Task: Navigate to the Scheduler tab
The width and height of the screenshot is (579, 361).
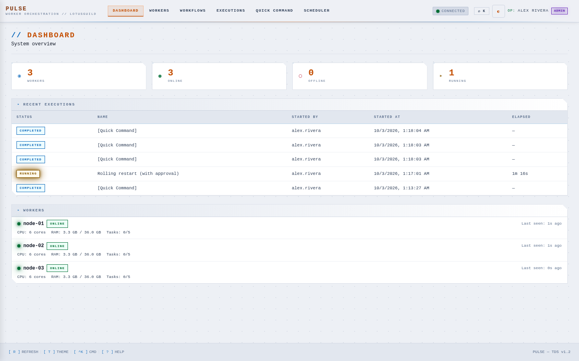Action: point(317,11)
